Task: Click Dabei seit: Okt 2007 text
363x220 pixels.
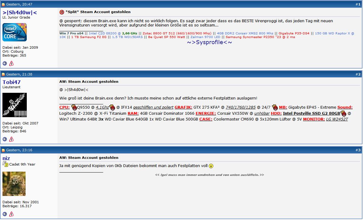Action: pyautogui.click(x=20, y=124)
